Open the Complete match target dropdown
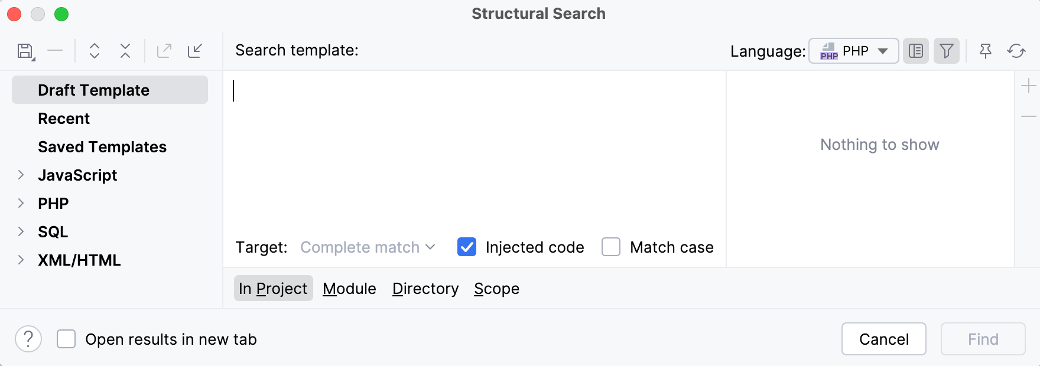Viewport: 1040px width, 366px height. (366, 247)
